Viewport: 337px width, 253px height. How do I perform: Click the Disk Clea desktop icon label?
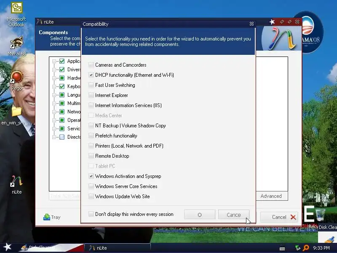tap(328, 227)
